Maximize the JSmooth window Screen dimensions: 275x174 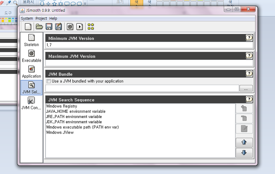237,9
